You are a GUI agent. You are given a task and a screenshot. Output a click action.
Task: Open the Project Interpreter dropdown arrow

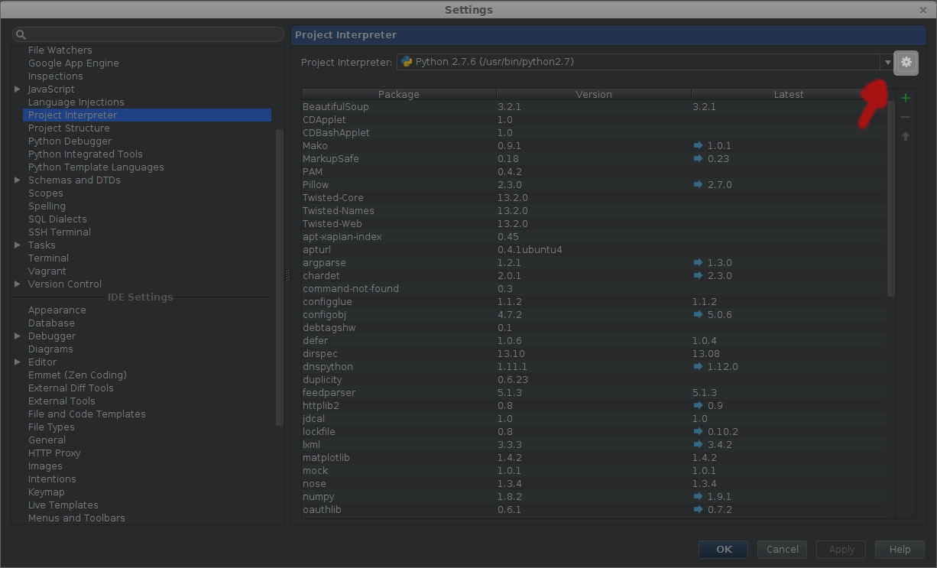coord(887,62)
